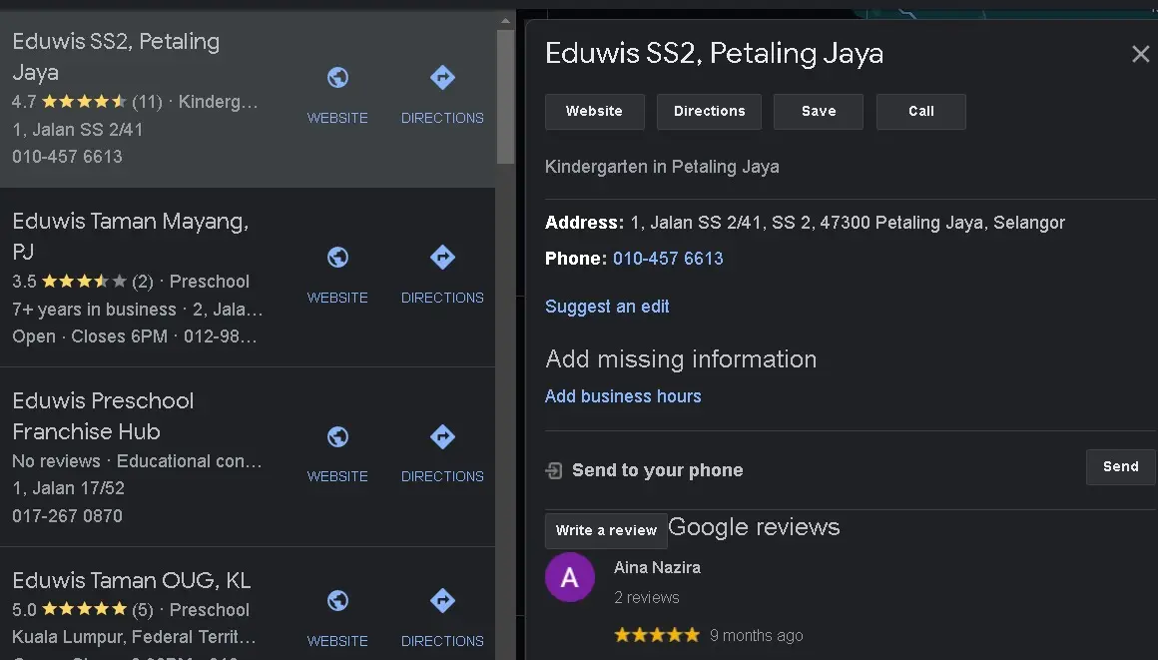Click the Send button
The width and height of the screenshot is (1158, 660).
click(x=1120, y=467)
